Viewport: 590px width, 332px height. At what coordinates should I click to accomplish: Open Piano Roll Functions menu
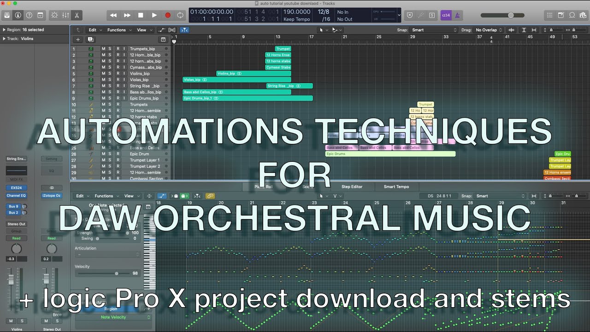(x=106, y=196)
